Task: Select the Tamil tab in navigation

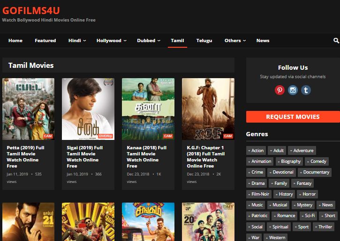Action: coord(177,40)
